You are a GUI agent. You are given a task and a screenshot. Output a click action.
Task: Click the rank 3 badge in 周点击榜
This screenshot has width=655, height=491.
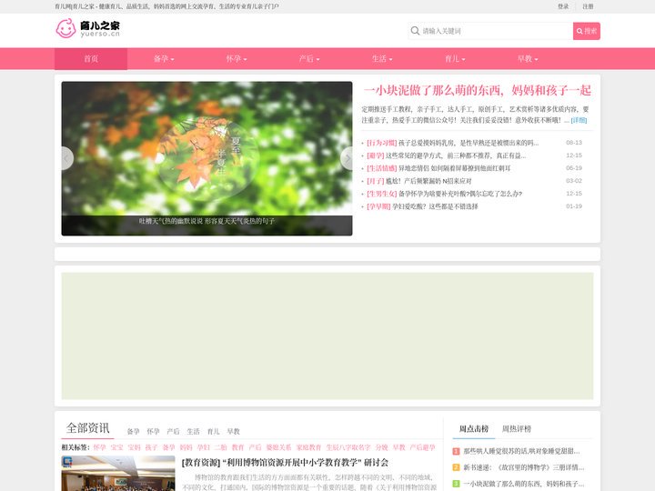pos(456,484)
